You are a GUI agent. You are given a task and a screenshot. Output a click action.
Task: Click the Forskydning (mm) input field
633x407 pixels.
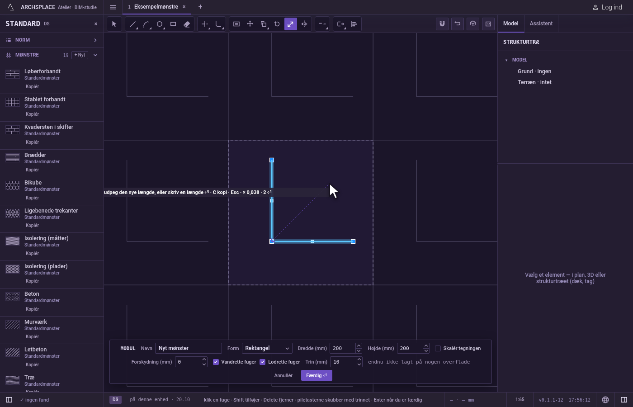188,362
